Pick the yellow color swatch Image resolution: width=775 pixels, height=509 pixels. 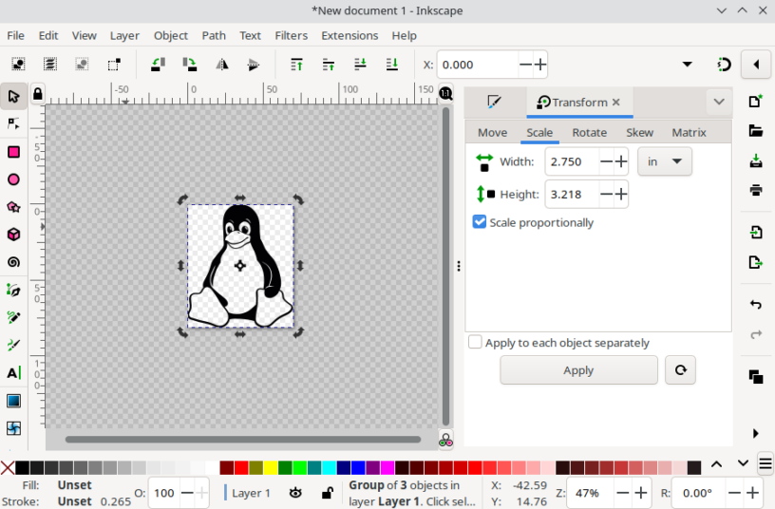(270, 467)
